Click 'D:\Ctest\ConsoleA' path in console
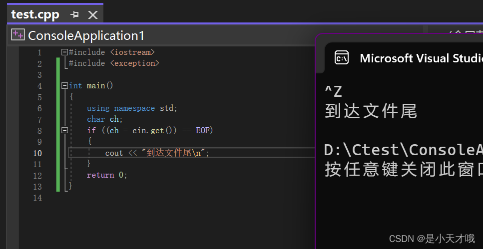Image resolution: width=483 pixels, height=249 pixels. coord(403,150)
